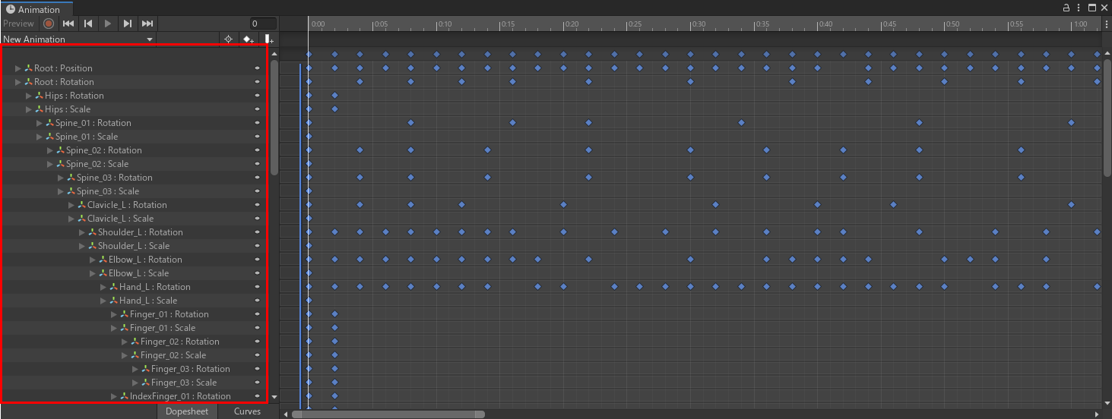This screenshot has width=1112, height=419.
Task: Open the Animation window kebab menu
Action: click(1079, 8)
